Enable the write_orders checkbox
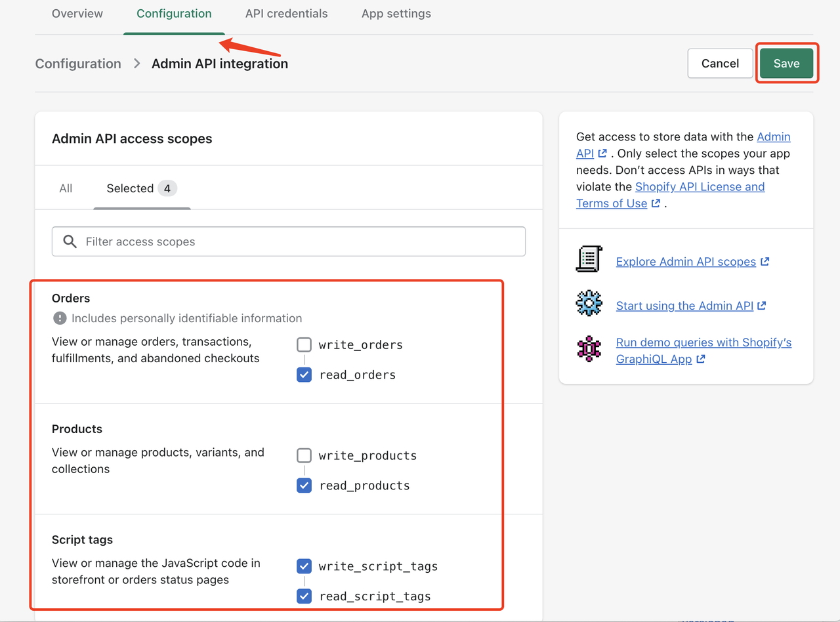 304,344
